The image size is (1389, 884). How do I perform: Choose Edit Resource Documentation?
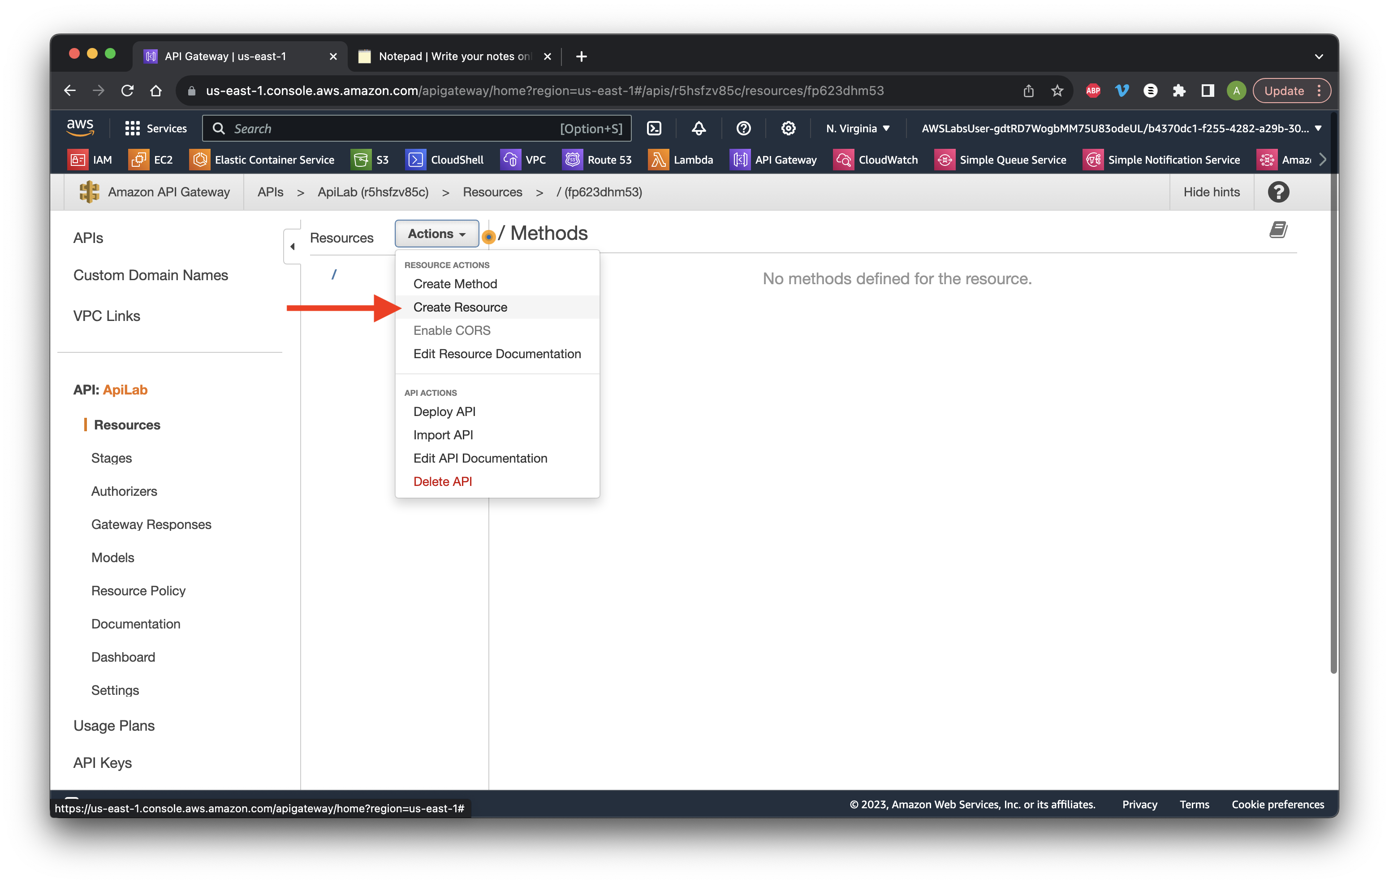(x=496, y=354)
